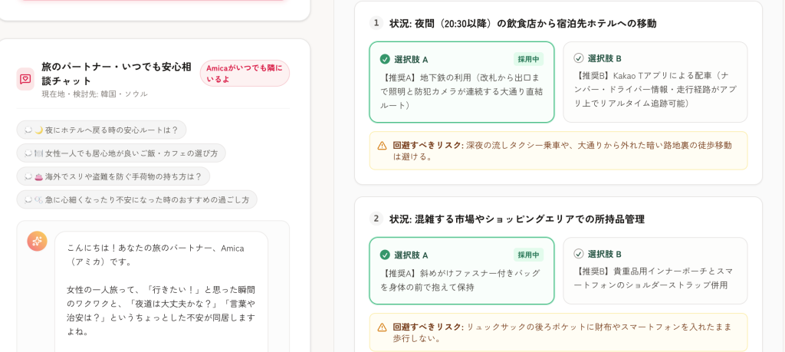Click heading 状況: 混雑する市場やショッピングエリアでの所持品管理
The height and width of the screenshot is (352, 785).
pos(517,219)
